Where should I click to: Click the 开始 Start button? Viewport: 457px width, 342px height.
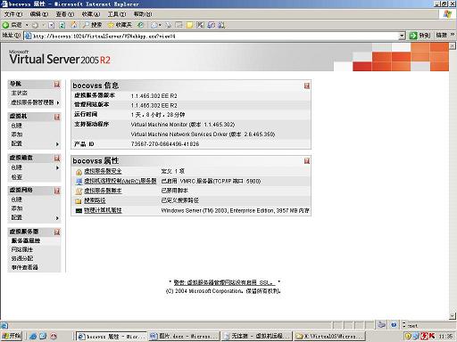click(x=12, y=336)
